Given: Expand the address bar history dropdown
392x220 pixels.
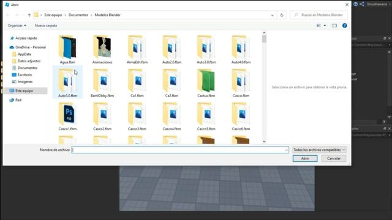Looking at the screenshot, I should pos(272,15).
